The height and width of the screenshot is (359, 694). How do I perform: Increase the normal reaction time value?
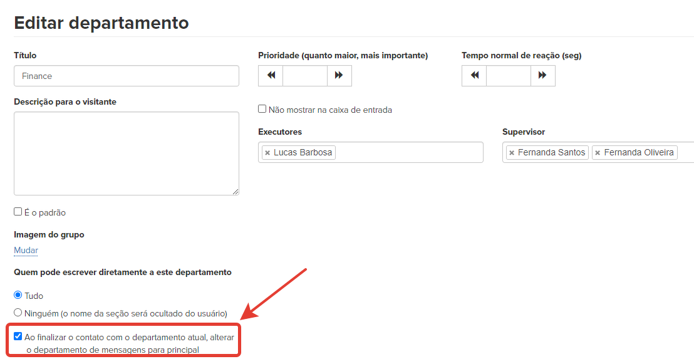pos(542,76)
